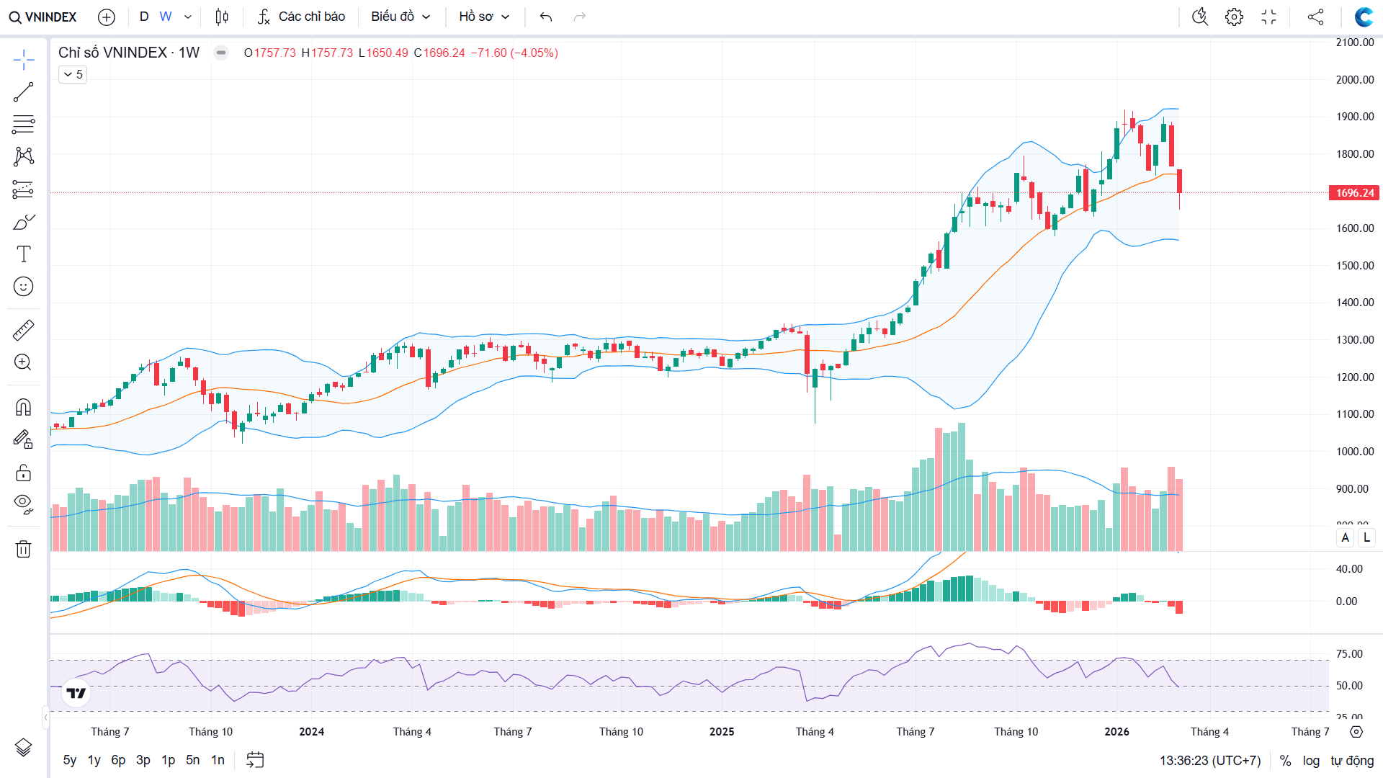Screen dimensions: 1383x778
Task: Activate the zoom in tool
Action: click(23, 362)
